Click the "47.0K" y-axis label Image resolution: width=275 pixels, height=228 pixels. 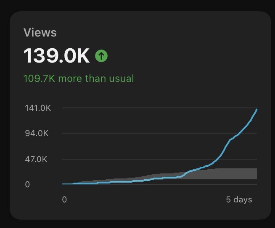36,160
